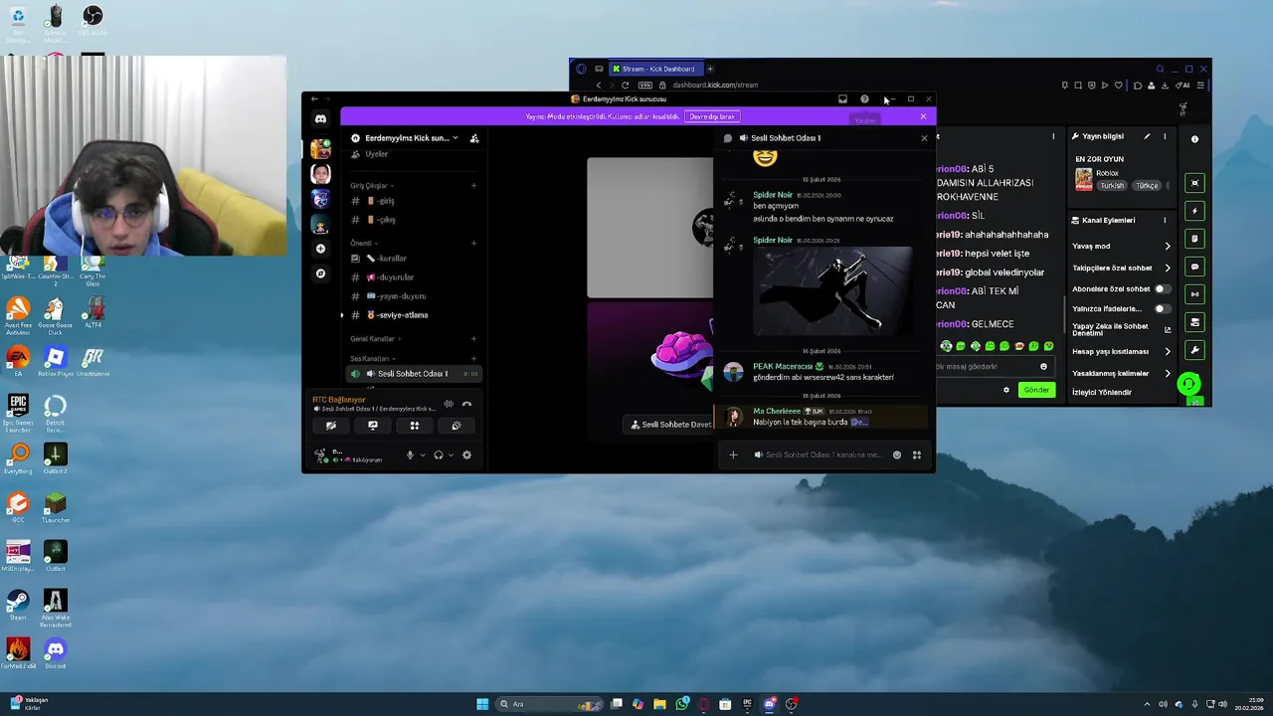1273x716 pixels.
Task: Open the -seviye-atlama channel
Action: click(x=412, y=315)
